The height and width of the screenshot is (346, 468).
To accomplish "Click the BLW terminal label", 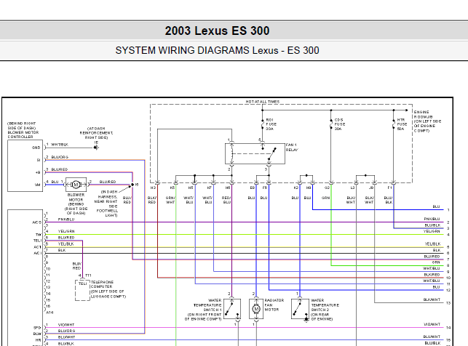I will coord(37,334).
